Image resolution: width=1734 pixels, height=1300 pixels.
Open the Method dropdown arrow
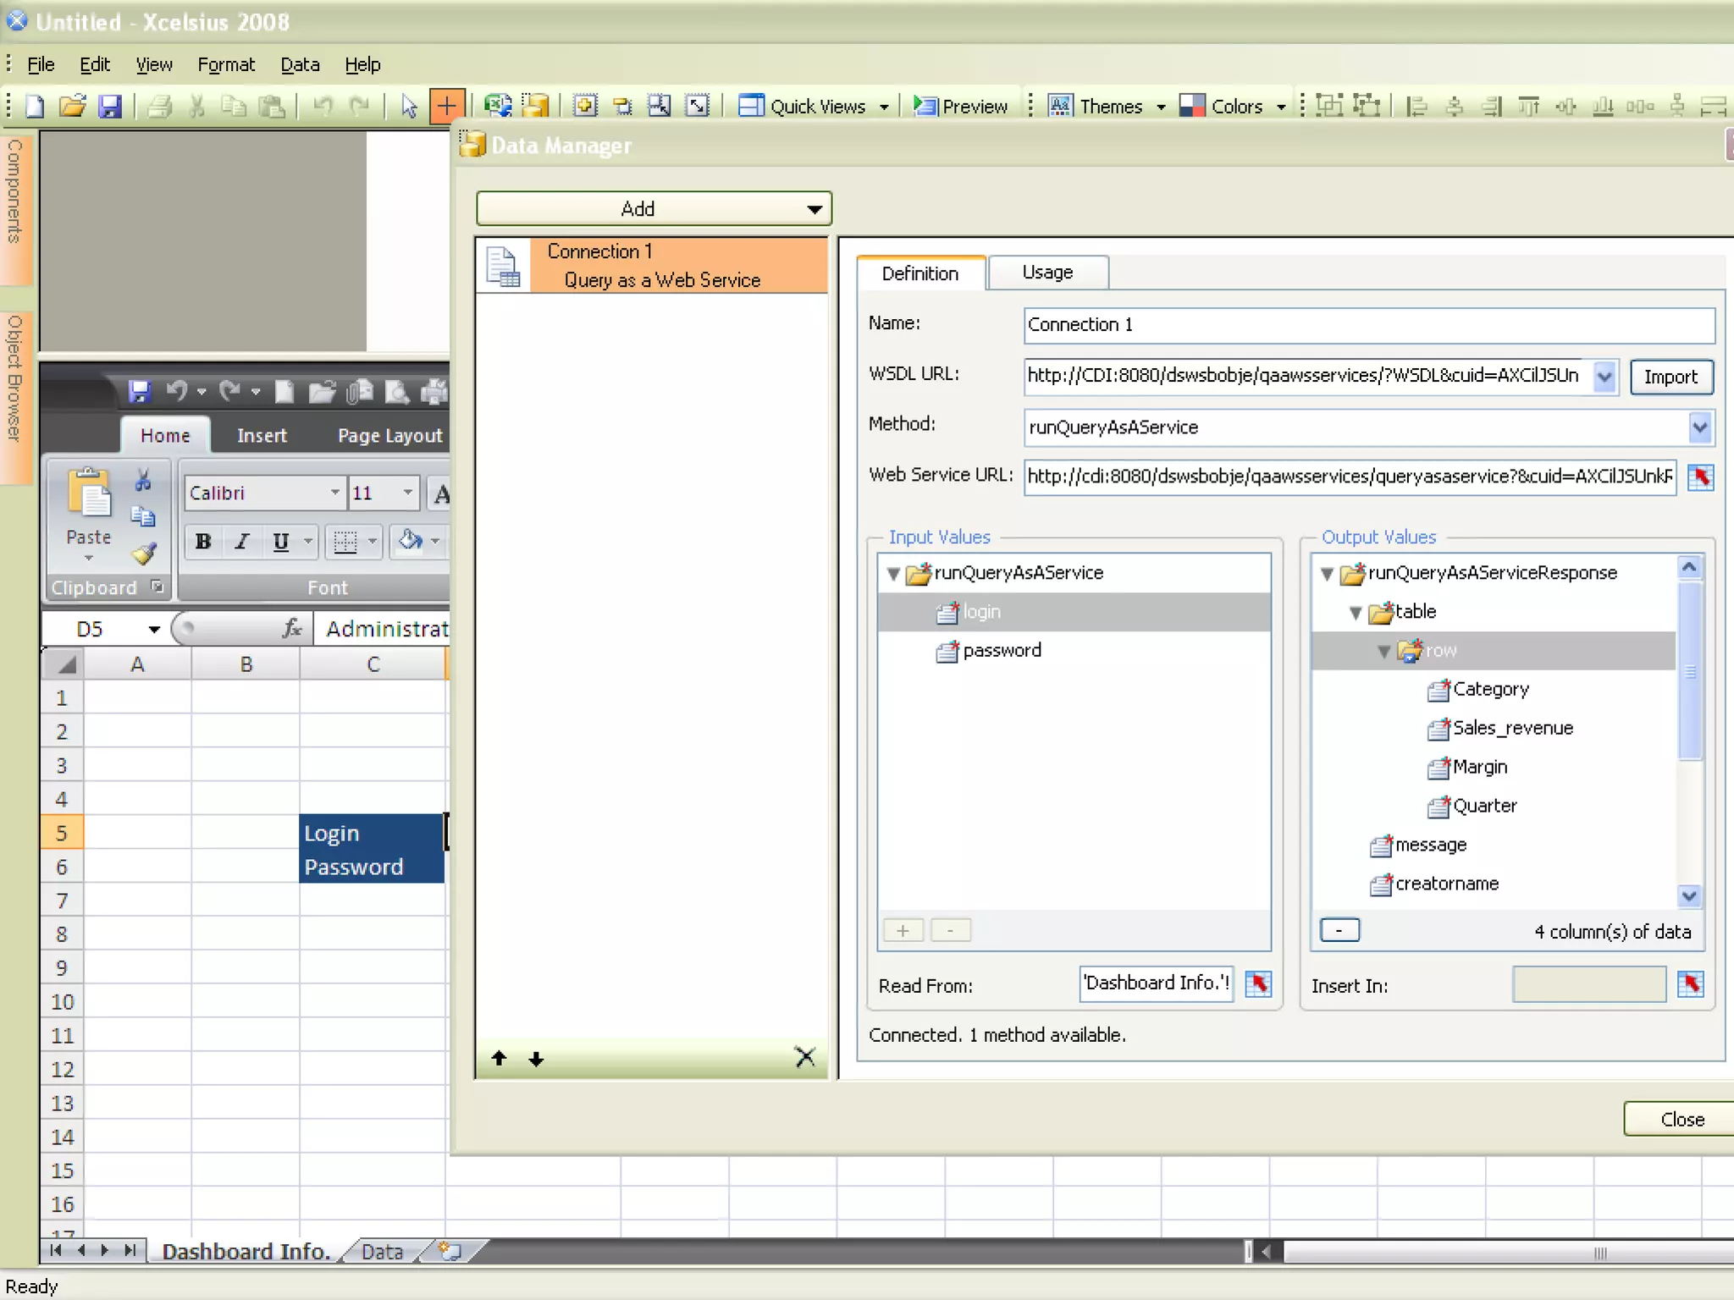point(1699,427)
